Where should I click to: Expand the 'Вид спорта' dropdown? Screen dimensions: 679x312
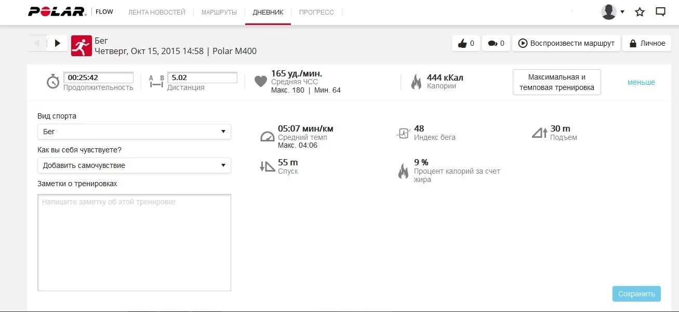134,132
